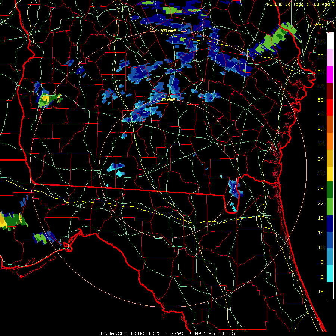Click the legend value "2"
The image size is (336, 336).
322,277
